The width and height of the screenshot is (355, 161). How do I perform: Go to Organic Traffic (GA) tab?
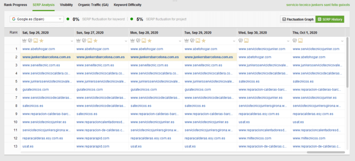point(93,5)
